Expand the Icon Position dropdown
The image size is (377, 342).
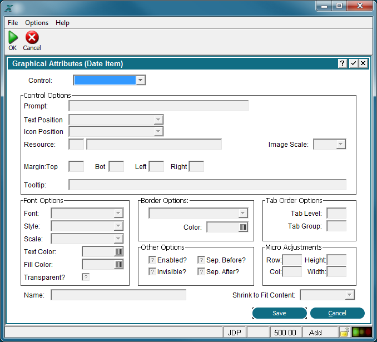pyautogui.click(x=158, y=131)
